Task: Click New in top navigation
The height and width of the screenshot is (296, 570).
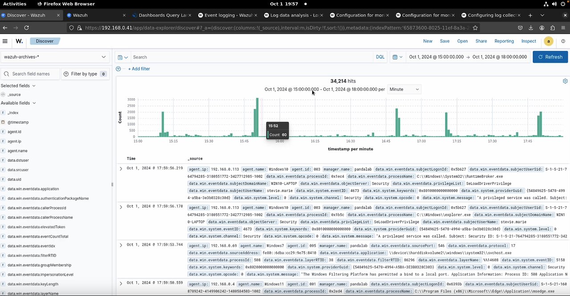Action: point(427,41)
